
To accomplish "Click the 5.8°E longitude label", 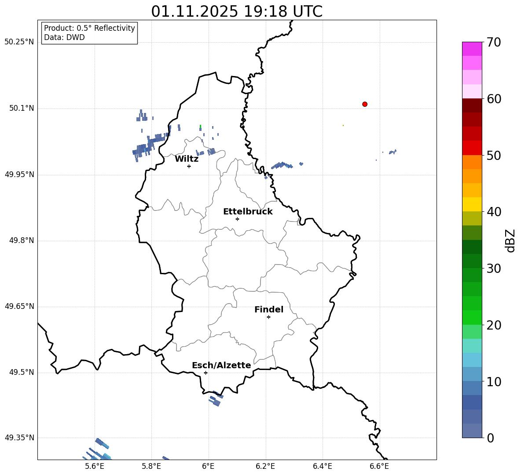I will click(x=151, y=466).
